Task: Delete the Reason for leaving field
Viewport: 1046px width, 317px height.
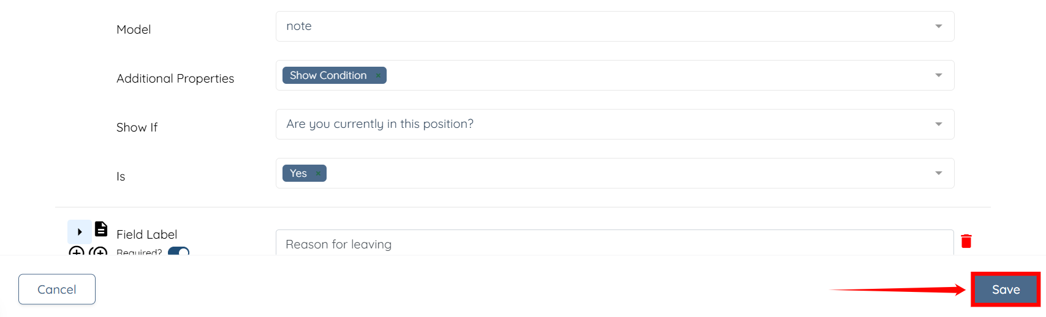Action: pyautogui.click(x=966, y=241)
